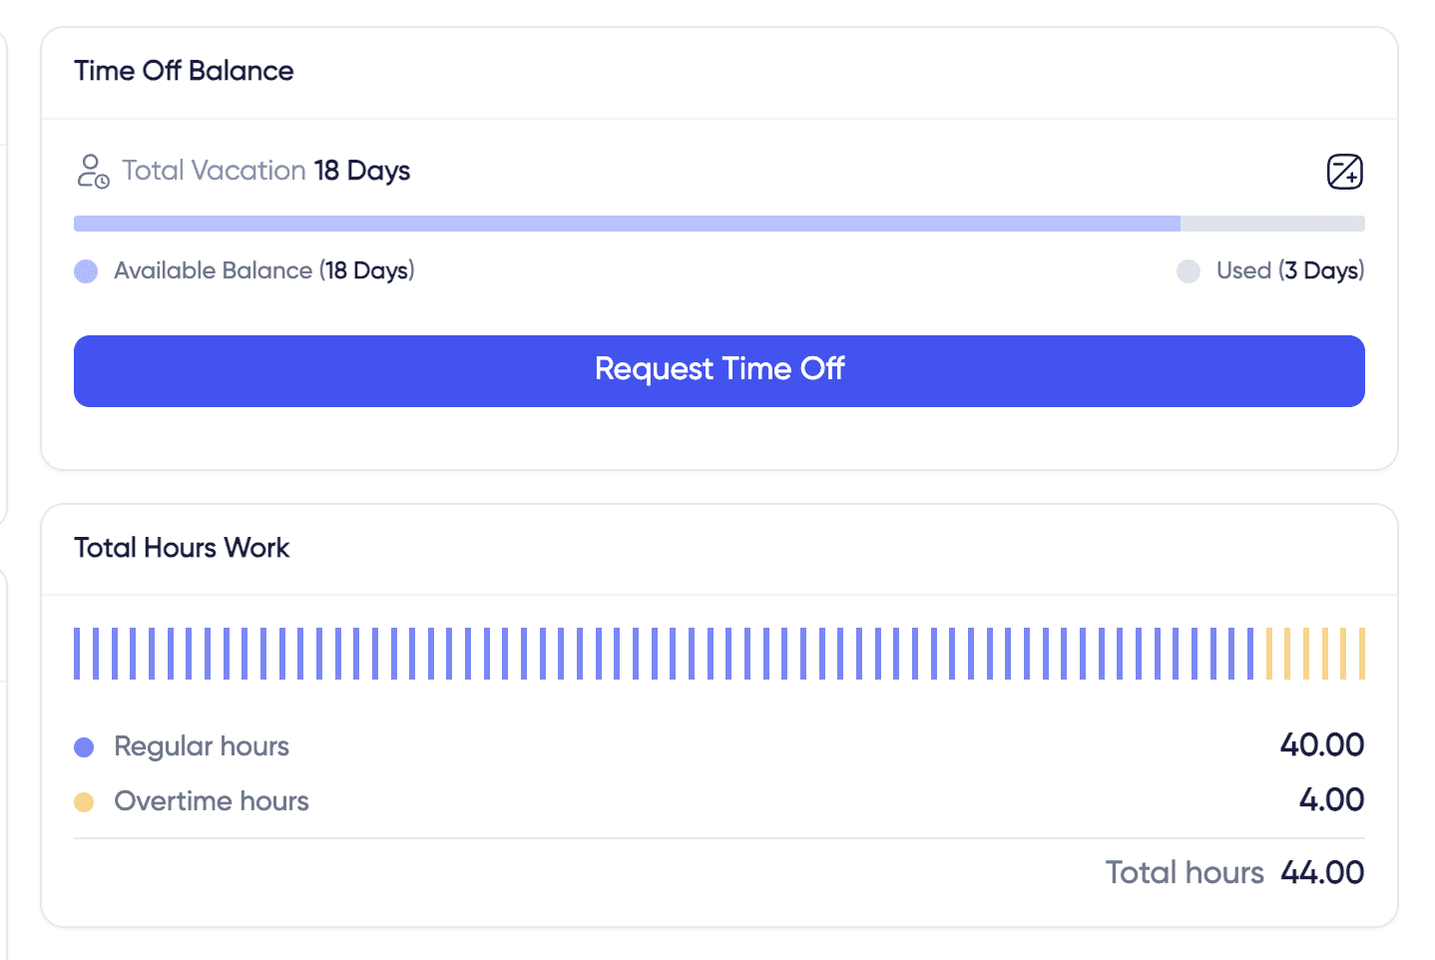This screenshot has height=960, width=1435.
Task: Open details for Total Vacation 18 Days
Action: pos(265,171)
